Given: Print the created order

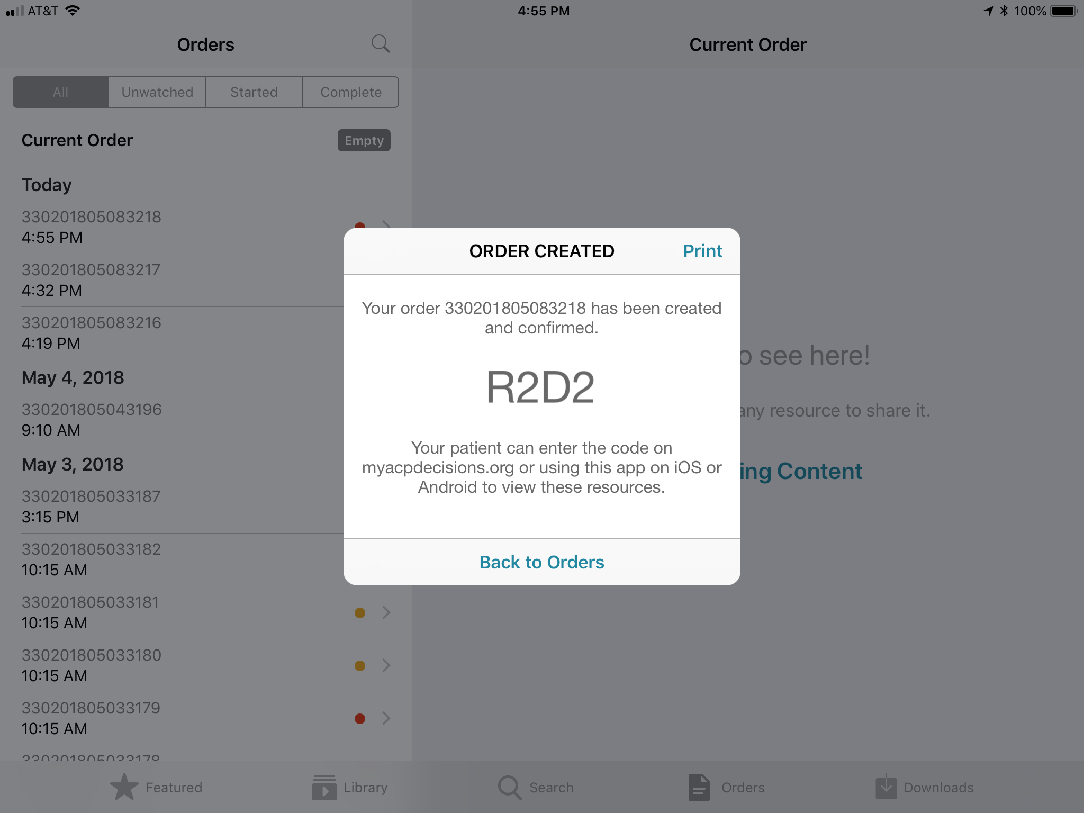Looking at the screenshot, I should click(702, 251).
